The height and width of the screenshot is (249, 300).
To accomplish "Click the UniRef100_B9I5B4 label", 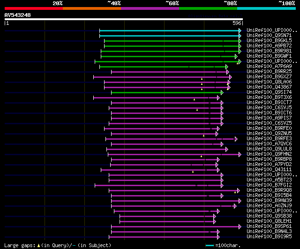I will point(269,196).
